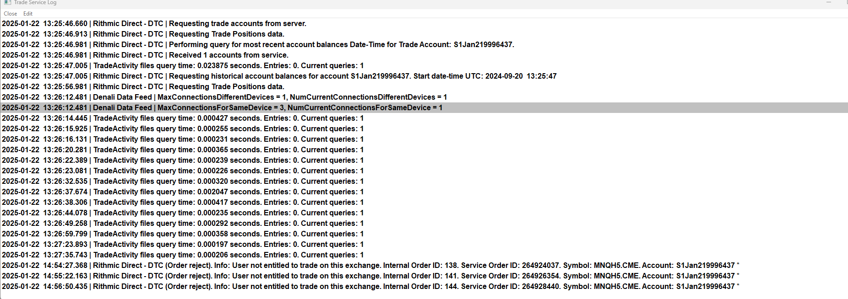848x299 pixels.
Task: Select the log entry at 13:26:49.258
Action: [424, 224]
